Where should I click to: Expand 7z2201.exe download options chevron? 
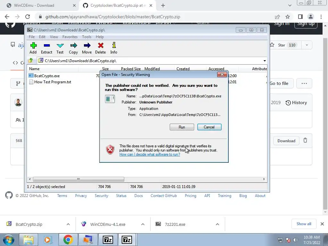click(x=217, y=224)
